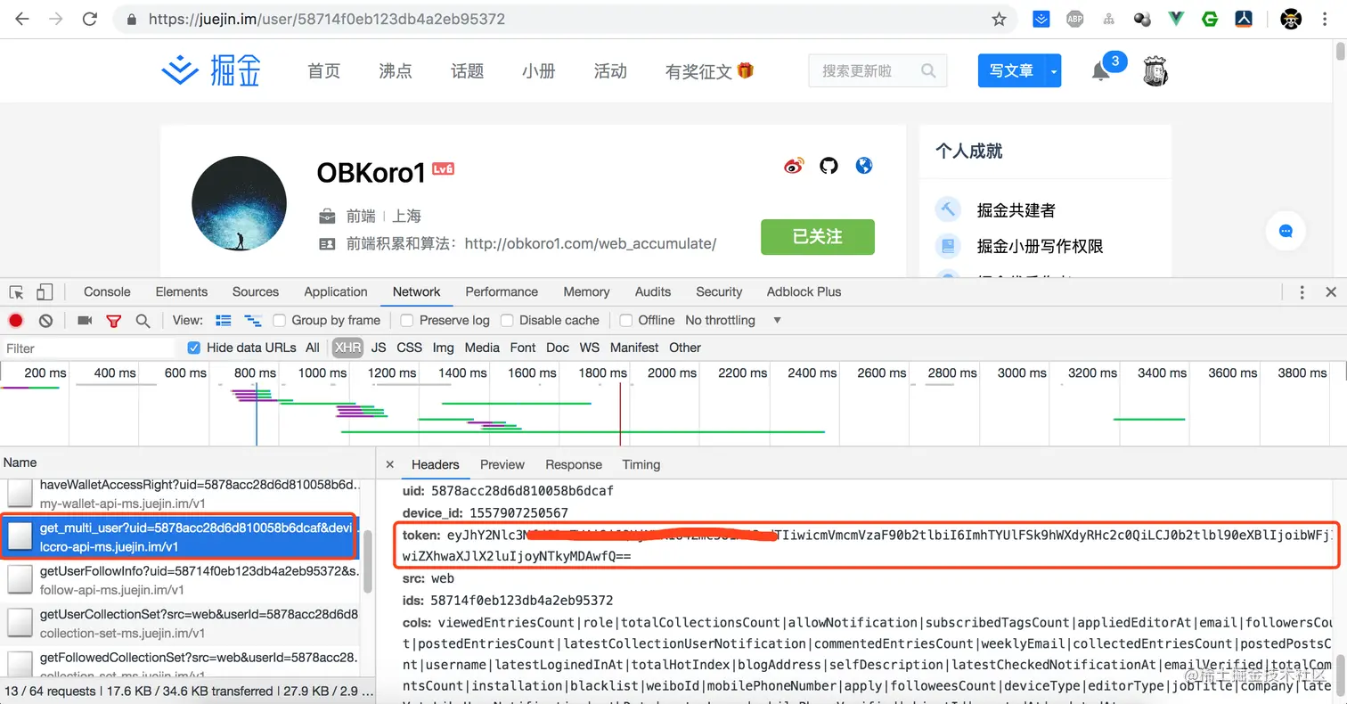Toggle the device toolbar icon in DevTools

coord(45,292)
